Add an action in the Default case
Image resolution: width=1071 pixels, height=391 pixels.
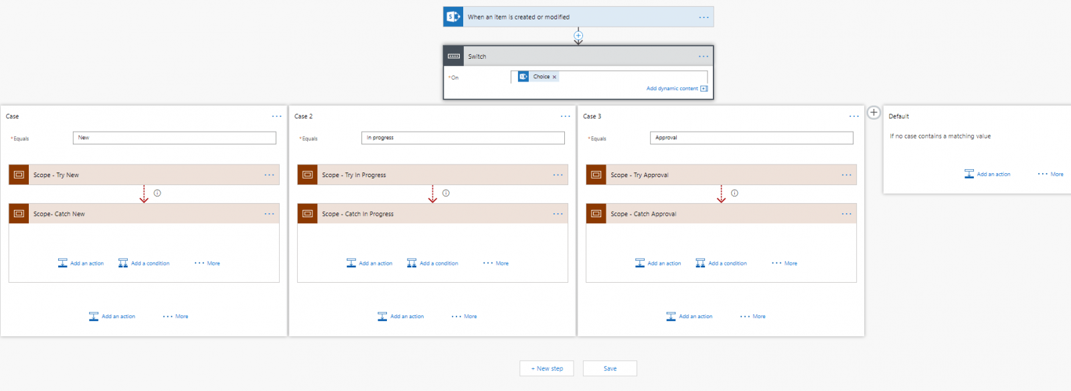pos(987,174)
